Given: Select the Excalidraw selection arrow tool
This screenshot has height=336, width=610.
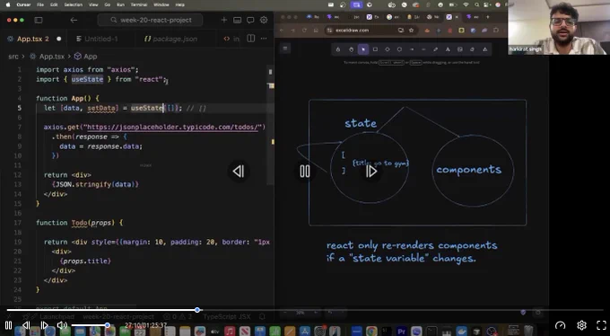Looking at the screenshot, I should click(363, 49).
